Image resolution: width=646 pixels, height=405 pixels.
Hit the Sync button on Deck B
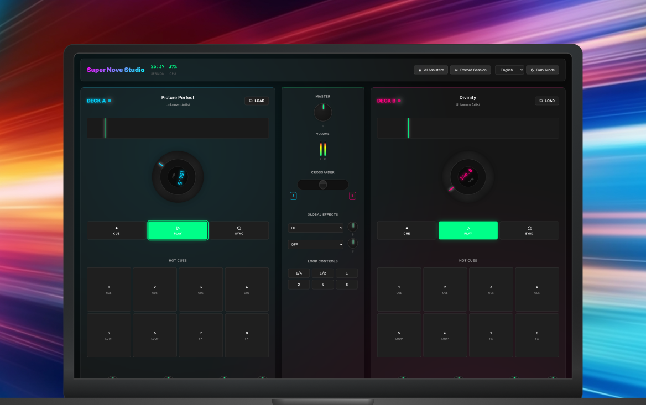[x=529, y=230]
